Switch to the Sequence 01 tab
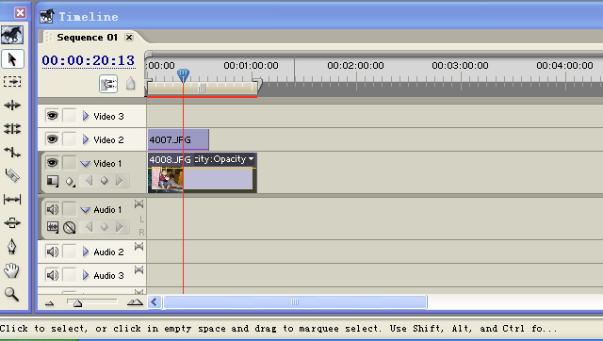Viewport: 603px width, 341px height. click(x=87, y=38)
